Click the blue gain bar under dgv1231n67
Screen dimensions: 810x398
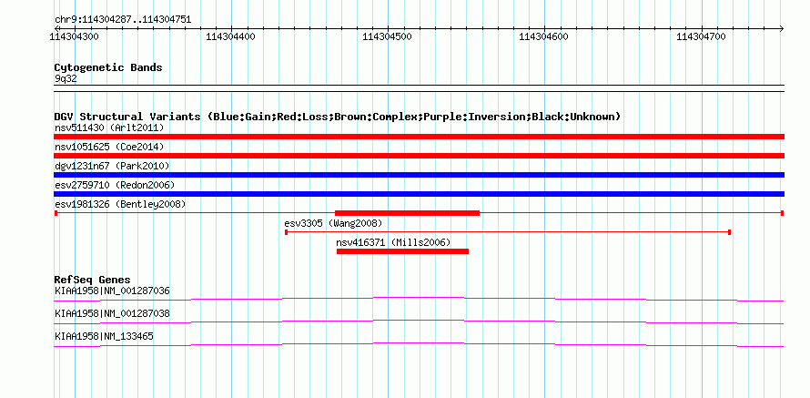click(419, 175)
